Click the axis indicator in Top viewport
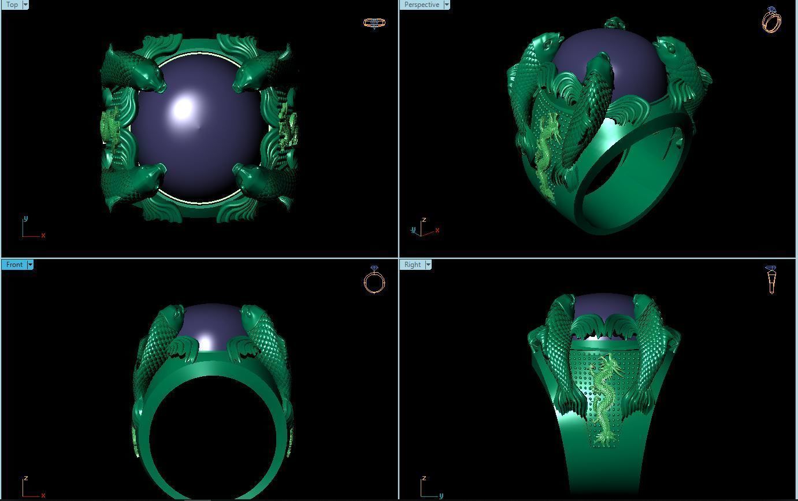The height and width of the screenshot is (501, 798). [34, 228]
